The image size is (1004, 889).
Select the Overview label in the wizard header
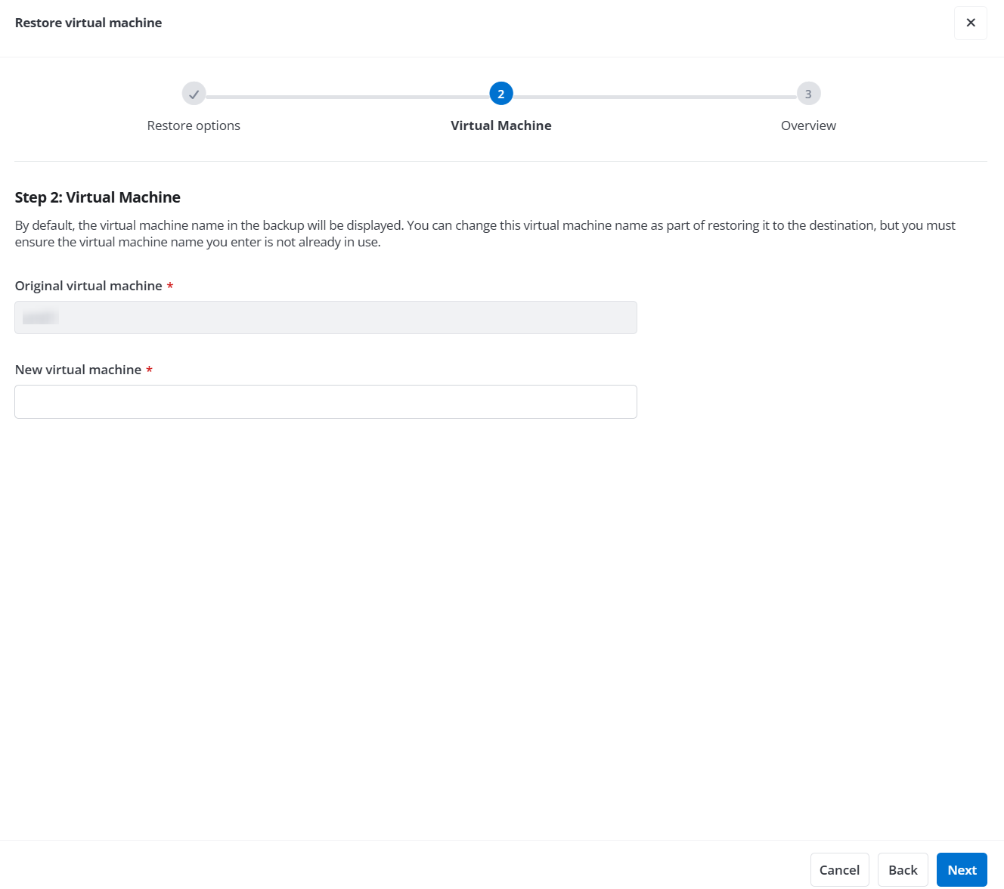pos(808,125)
